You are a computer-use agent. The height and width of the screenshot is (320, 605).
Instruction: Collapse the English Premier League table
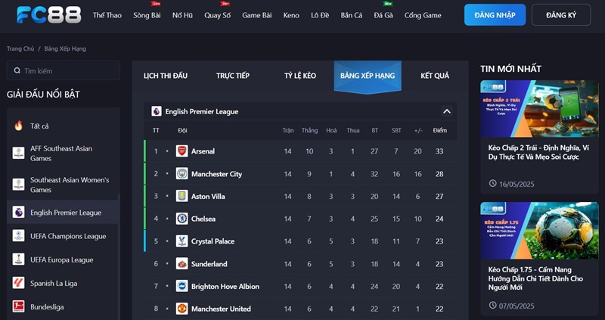point(447,111)
